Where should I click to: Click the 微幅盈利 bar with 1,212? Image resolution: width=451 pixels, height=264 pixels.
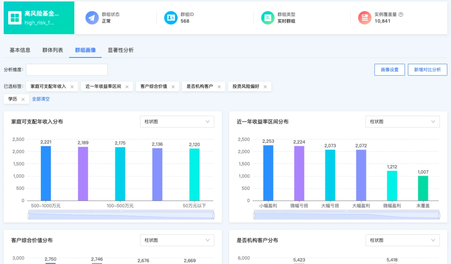(392, 186)
